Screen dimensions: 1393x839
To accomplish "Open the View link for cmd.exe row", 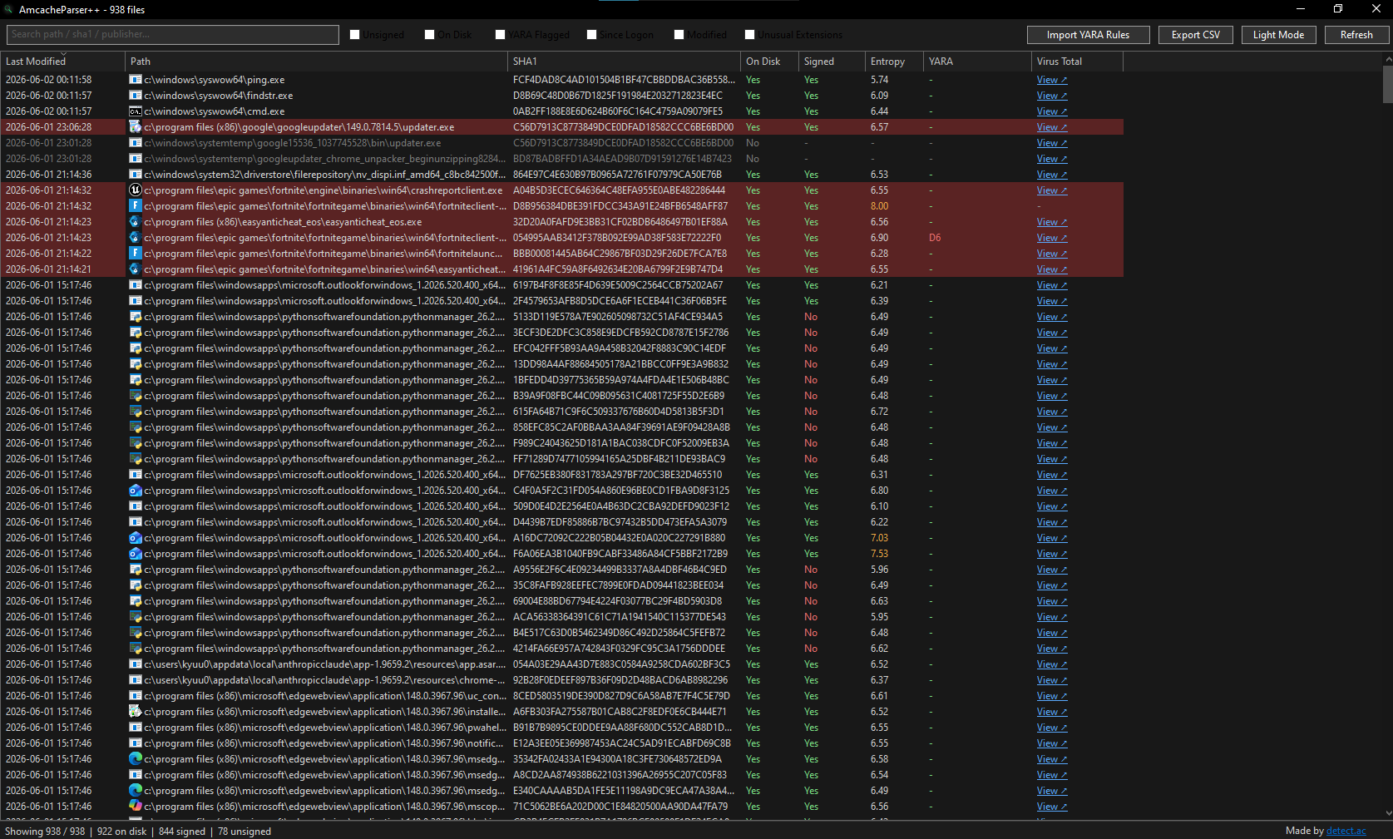I will (1051, 111).
